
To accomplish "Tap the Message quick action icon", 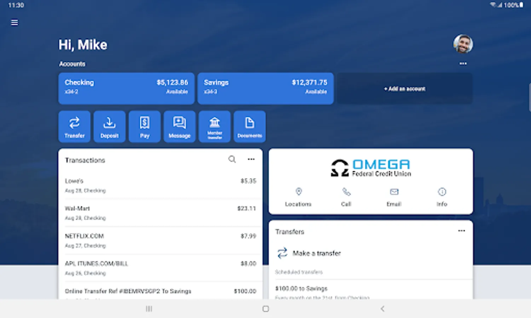I will [x=179, y=126].
